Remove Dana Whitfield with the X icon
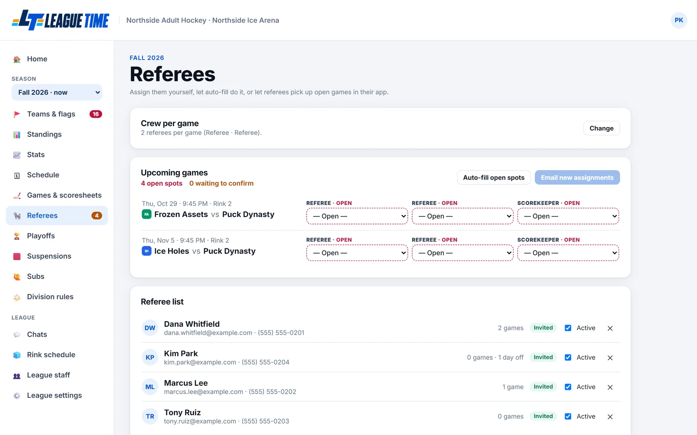697x435 pixels. 610,328
